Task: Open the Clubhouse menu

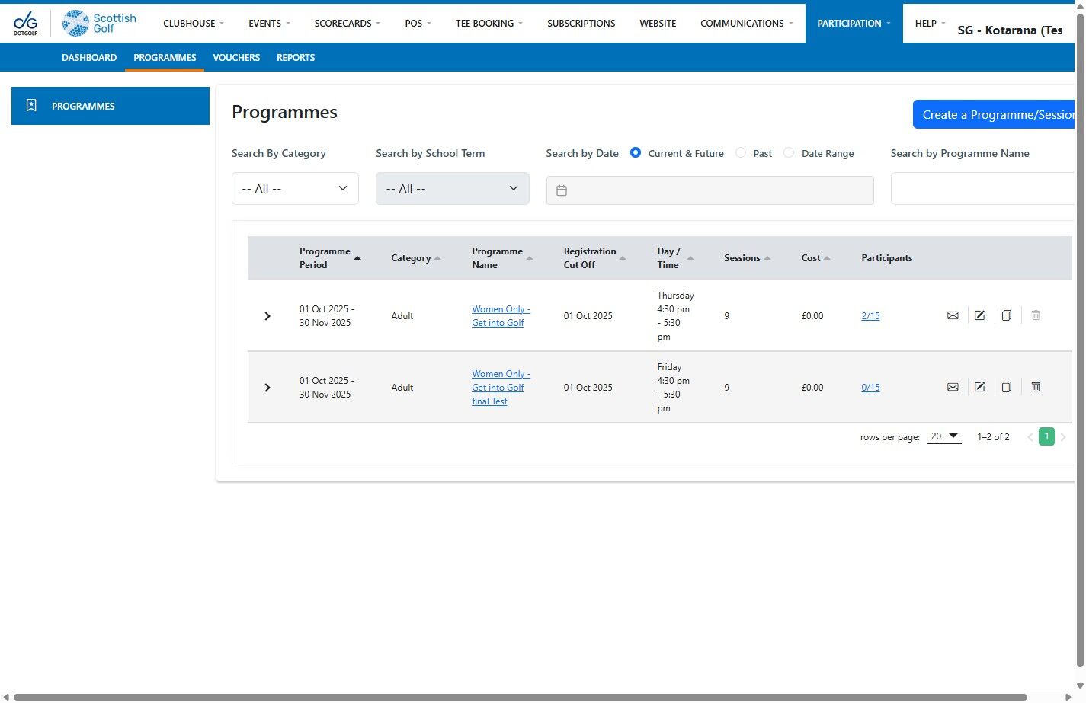Action: (194, 24)
